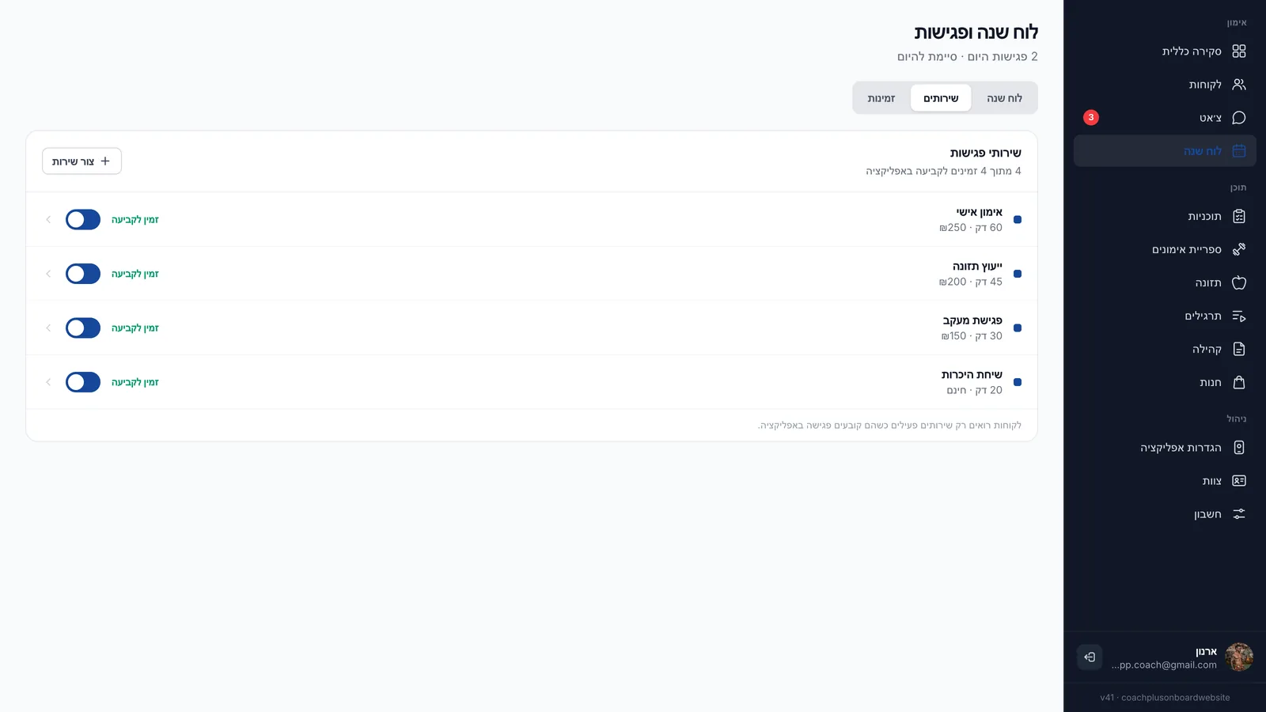Viewport: 1266px width, 712px height.
Task: Expand the פגישת מעקב row chevron
Action: click(48, 328)
